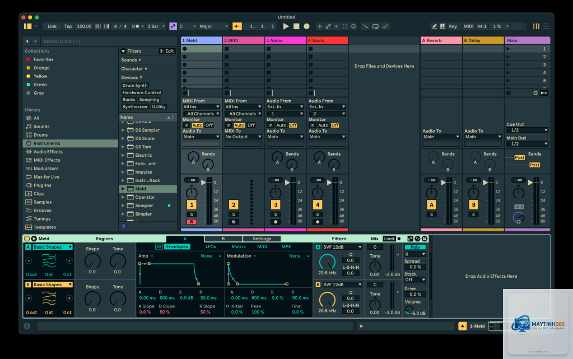
Task: Click the Edit button in Filters
Action: [167, 51]
